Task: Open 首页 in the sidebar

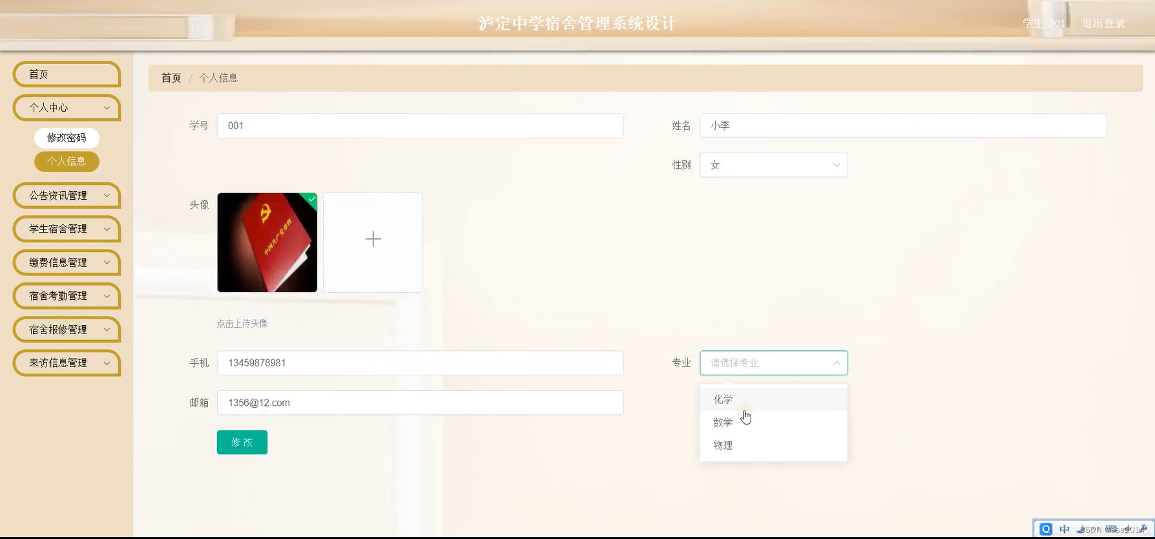Action: (67, 74)
